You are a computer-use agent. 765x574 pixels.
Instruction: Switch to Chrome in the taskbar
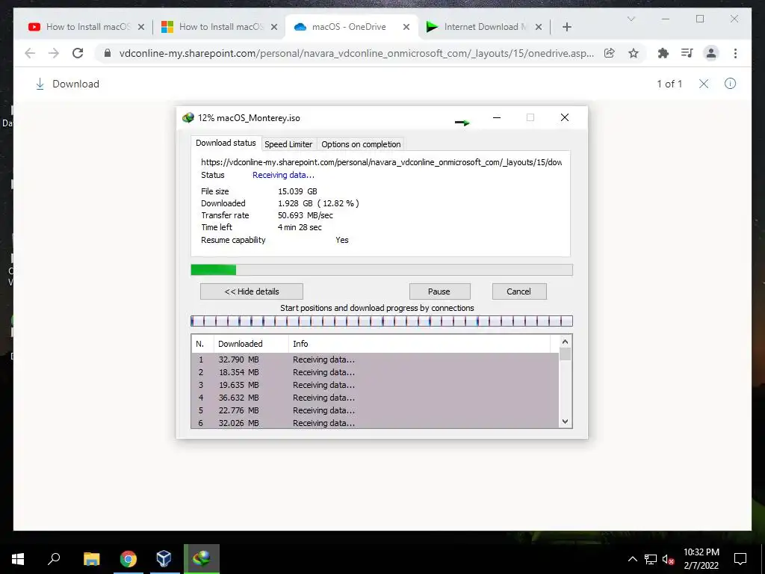128,559
